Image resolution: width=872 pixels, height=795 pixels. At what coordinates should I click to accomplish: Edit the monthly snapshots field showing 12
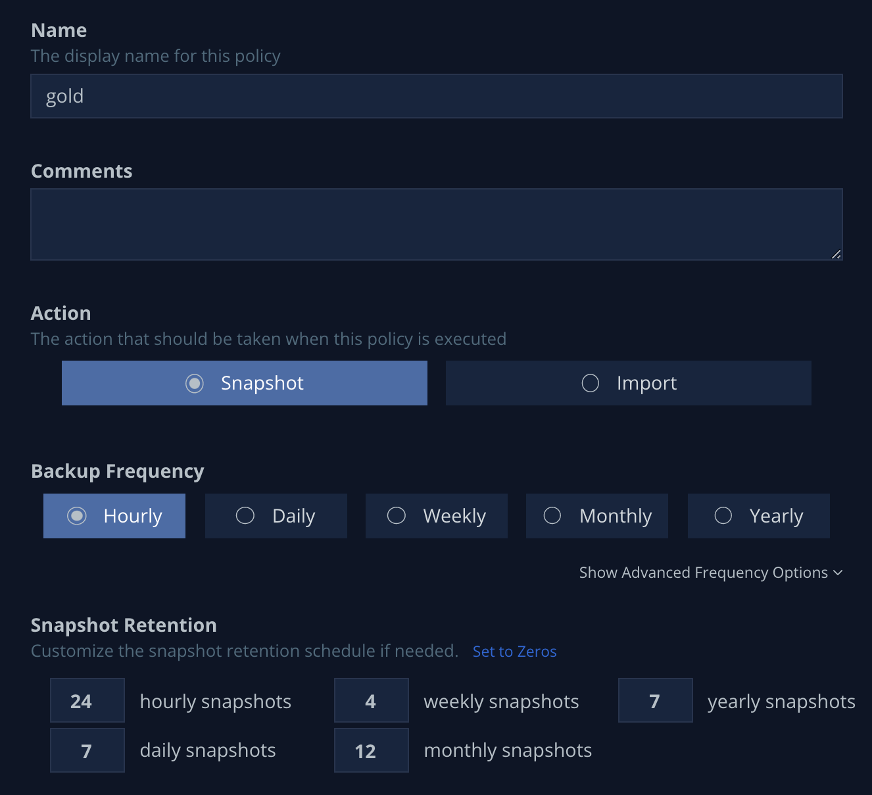coord(372,750)
